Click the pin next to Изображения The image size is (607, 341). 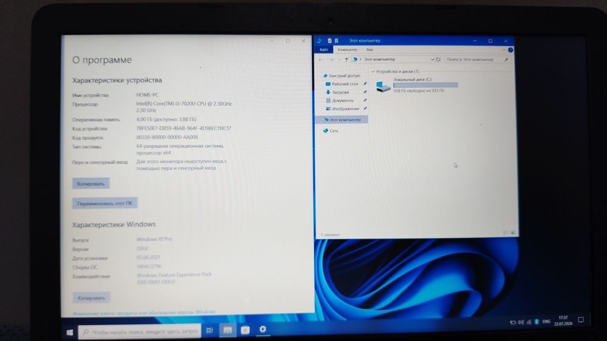(365, 109)
